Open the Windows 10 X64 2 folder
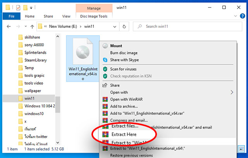248x158 pixels. [40, 106]
